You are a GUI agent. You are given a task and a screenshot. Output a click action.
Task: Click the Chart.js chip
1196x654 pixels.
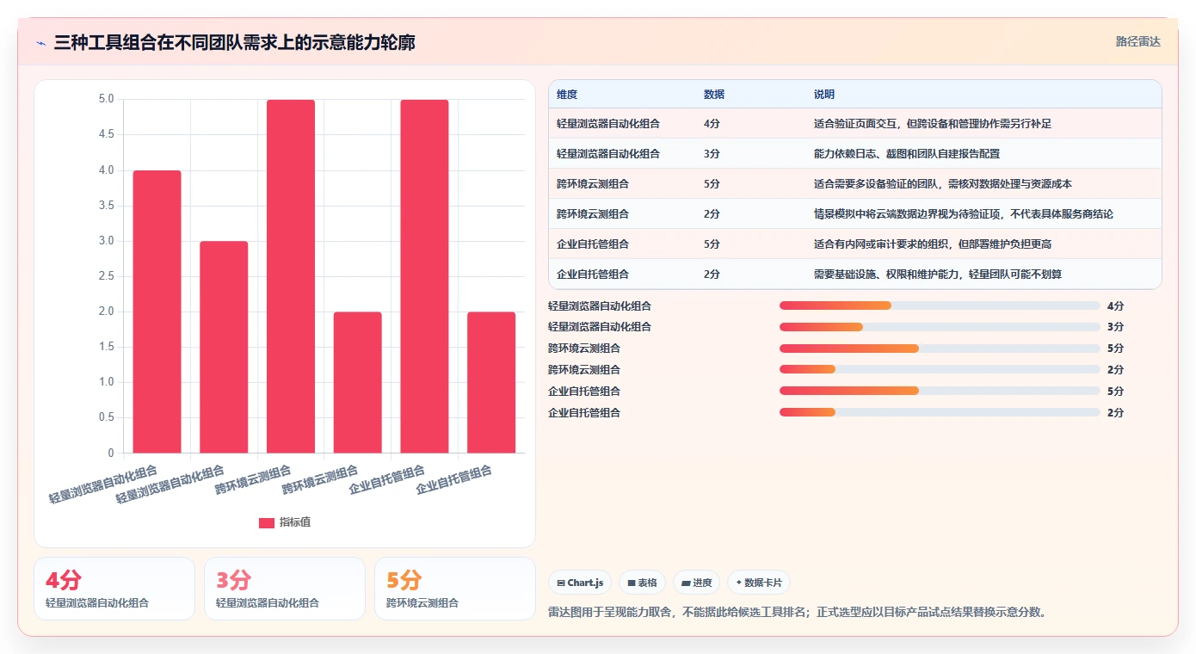[580, 583]
